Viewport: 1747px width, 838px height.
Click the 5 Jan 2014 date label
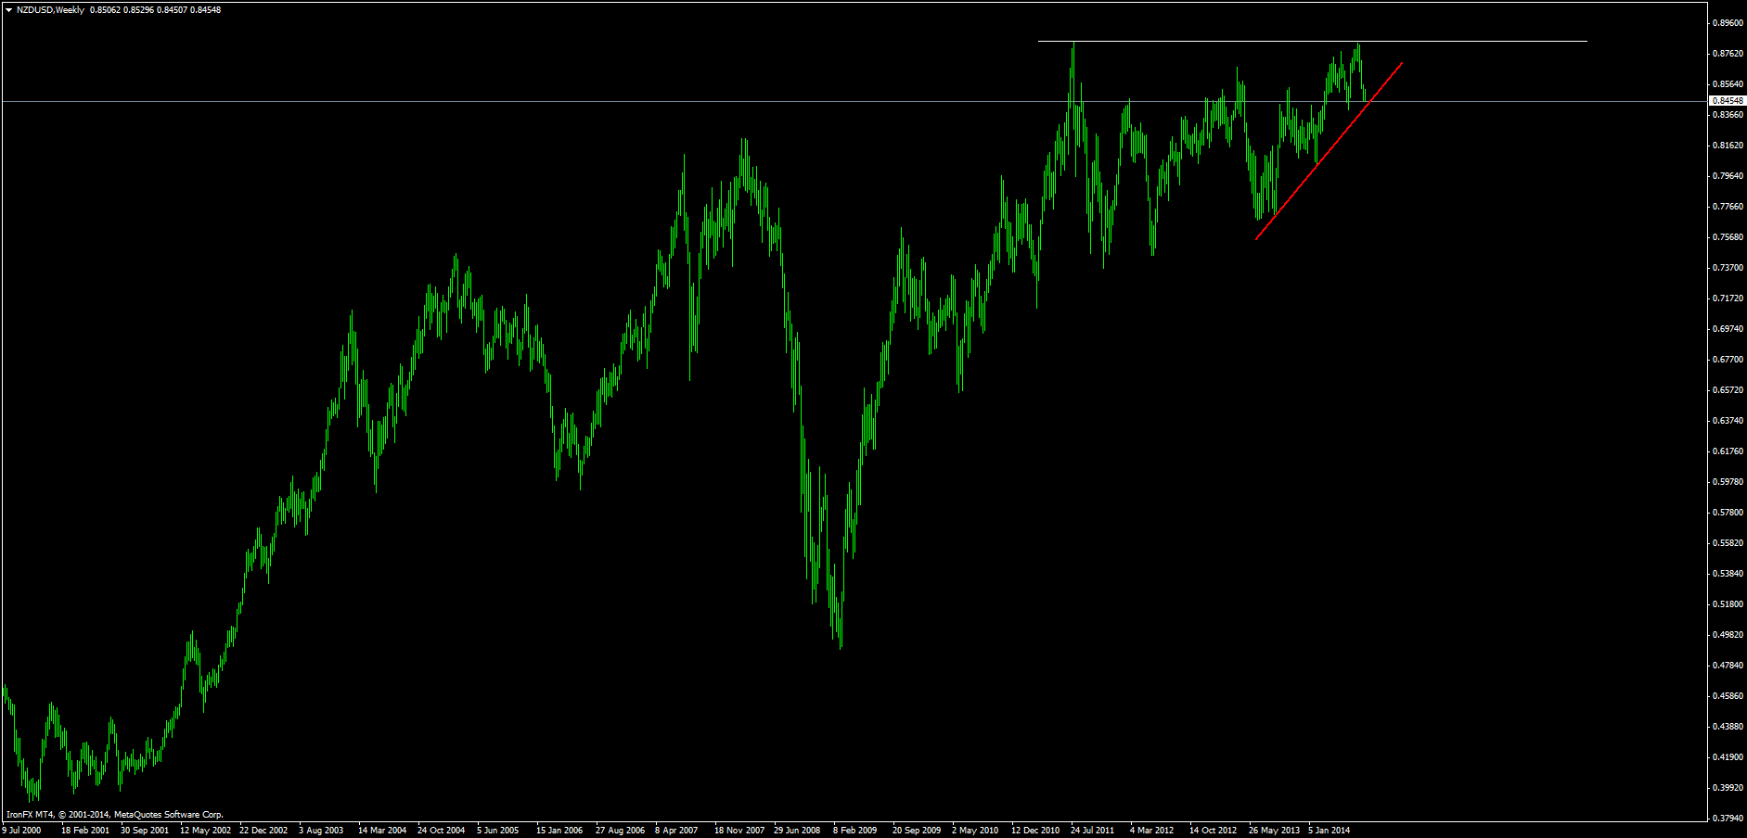tap(1330, 831)
